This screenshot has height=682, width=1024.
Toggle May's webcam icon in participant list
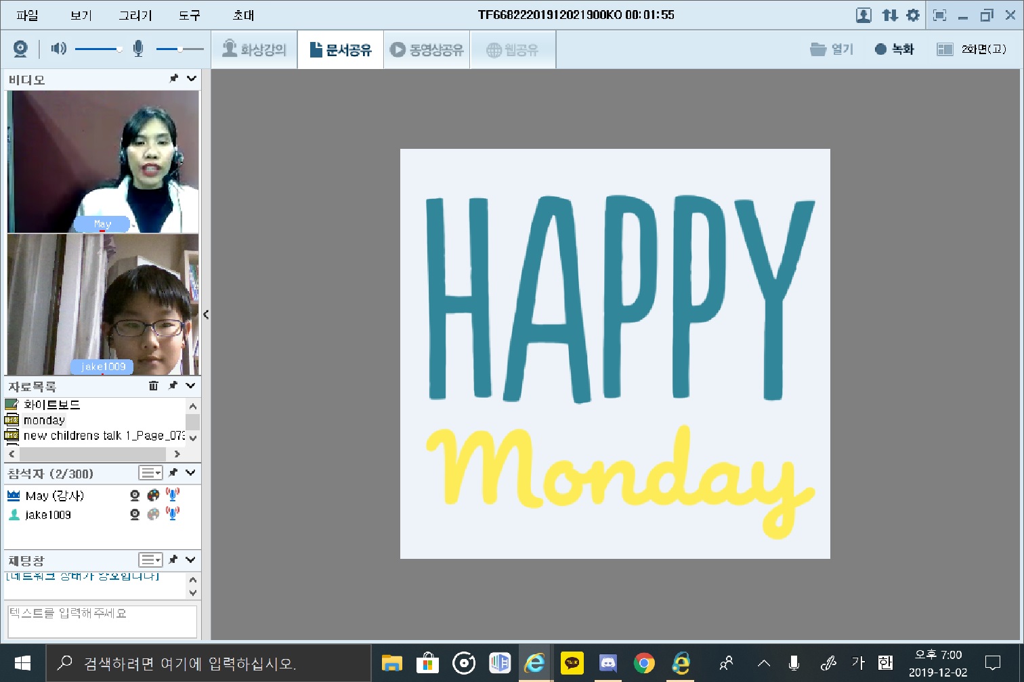coord(135,495)
